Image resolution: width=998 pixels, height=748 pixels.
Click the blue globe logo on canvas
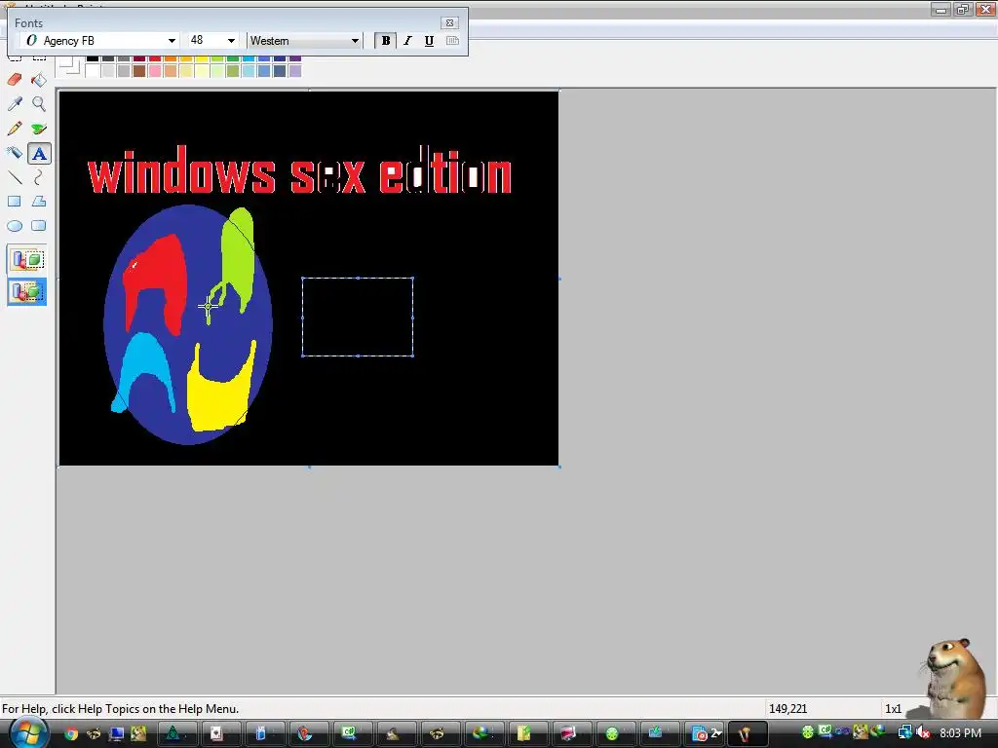click(188, 324)
